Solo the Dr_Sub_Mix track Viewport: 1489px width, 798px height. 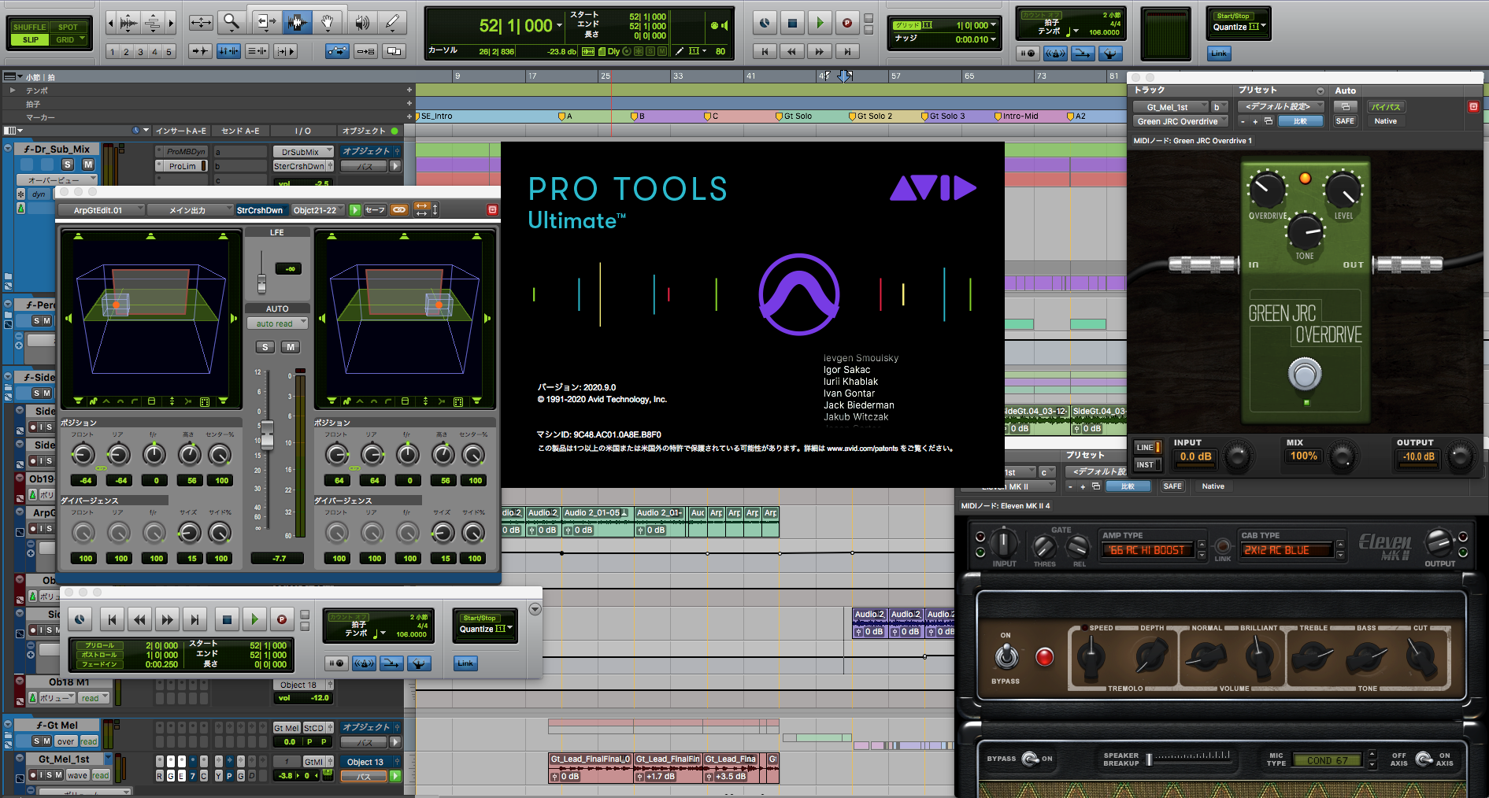(68, 164)
